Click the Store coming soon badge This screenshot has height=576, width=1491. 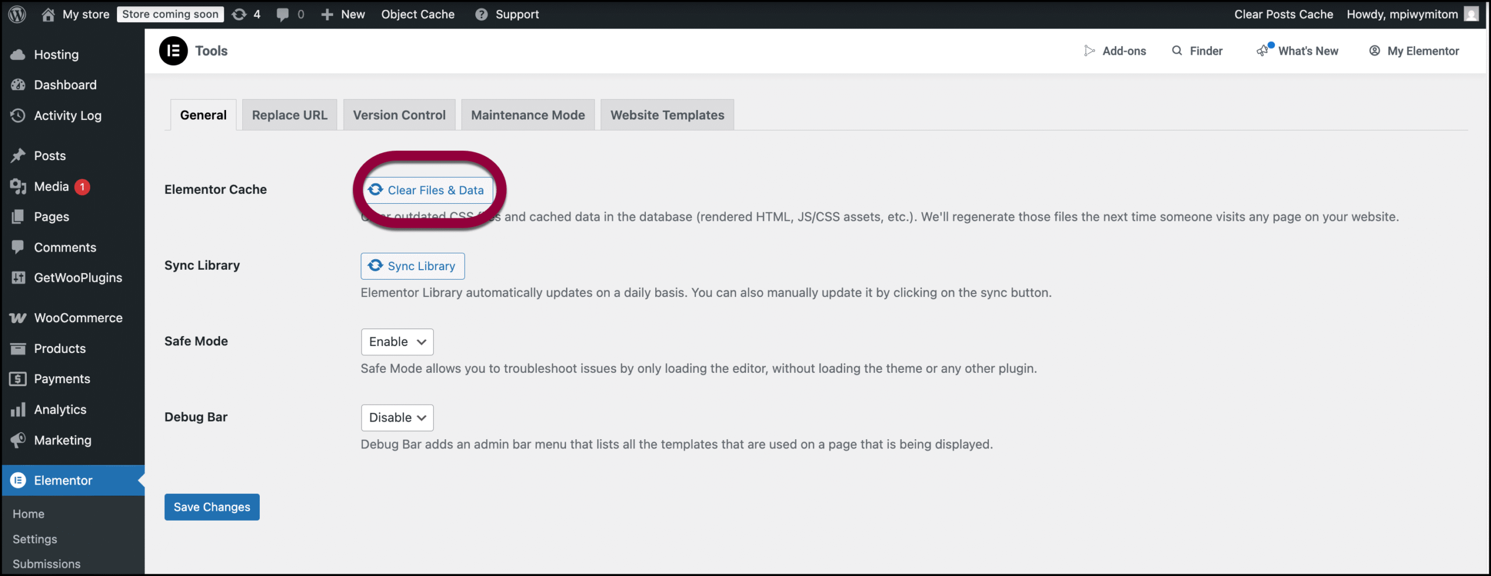pos(170,15)
